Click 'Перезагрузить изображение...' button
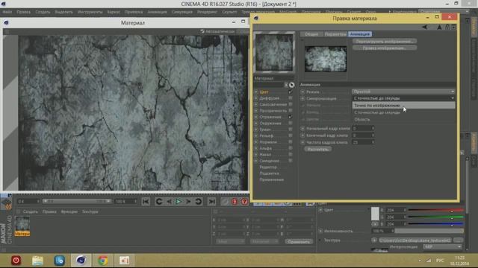The image size is (478, 268). 385,42
